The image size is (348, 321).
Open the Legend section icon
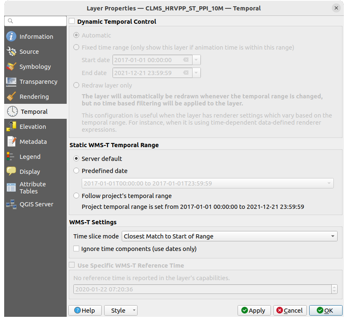click(11, 157)
